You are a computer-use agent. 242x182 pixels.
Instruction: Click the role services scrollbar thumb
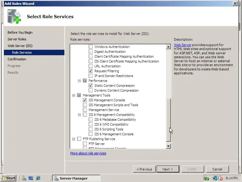tap(168, 120)
